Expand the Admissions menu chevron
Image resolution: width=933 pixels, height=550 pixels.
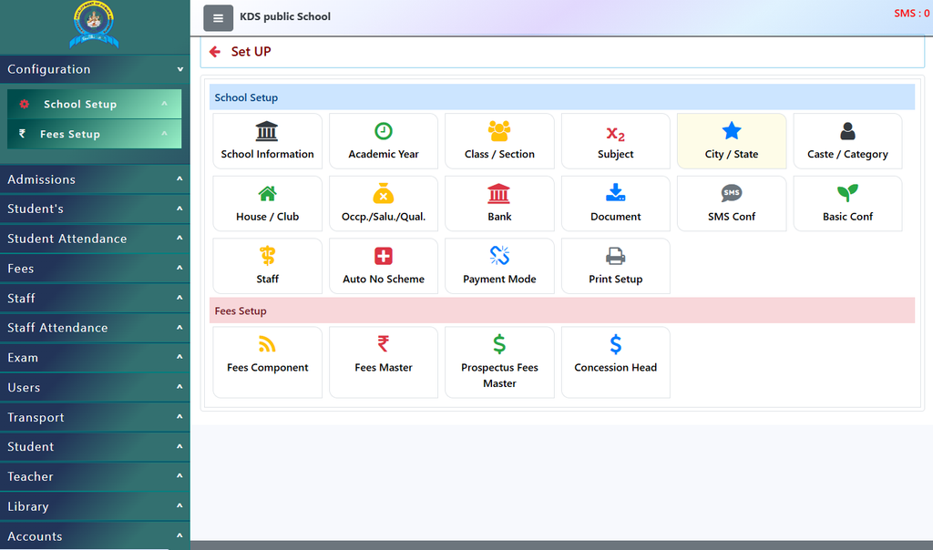tap(179, 178)
